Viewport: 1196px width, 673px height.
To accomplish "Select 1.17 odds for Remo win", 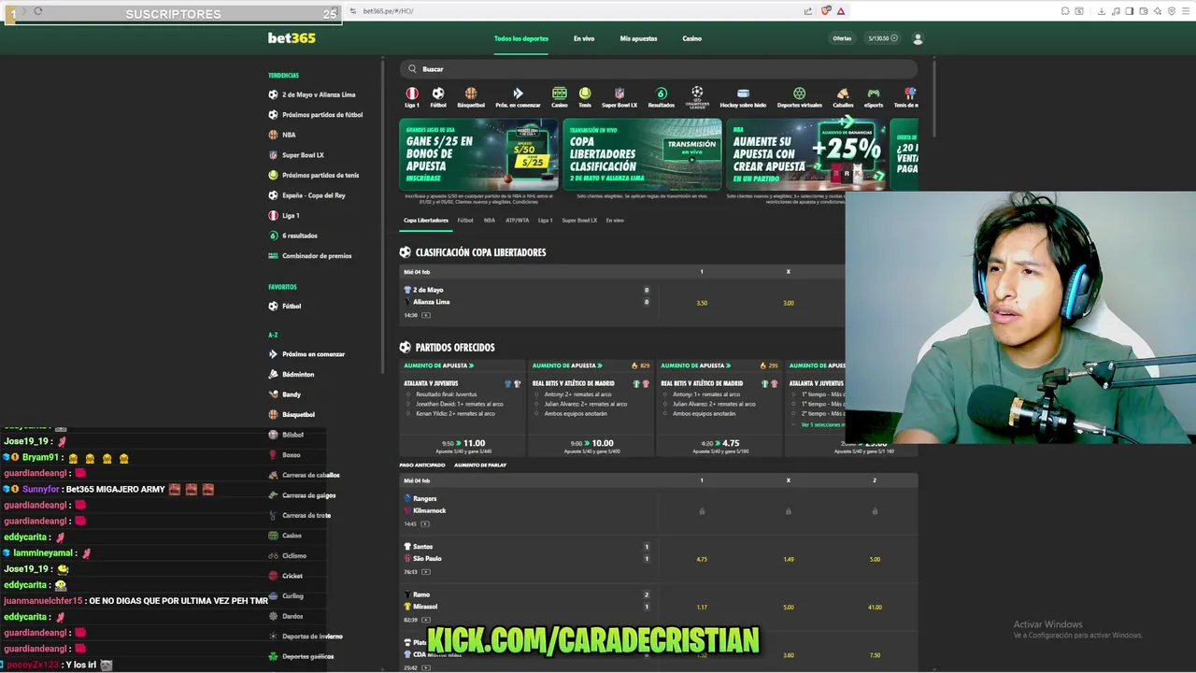I will 702,607.
